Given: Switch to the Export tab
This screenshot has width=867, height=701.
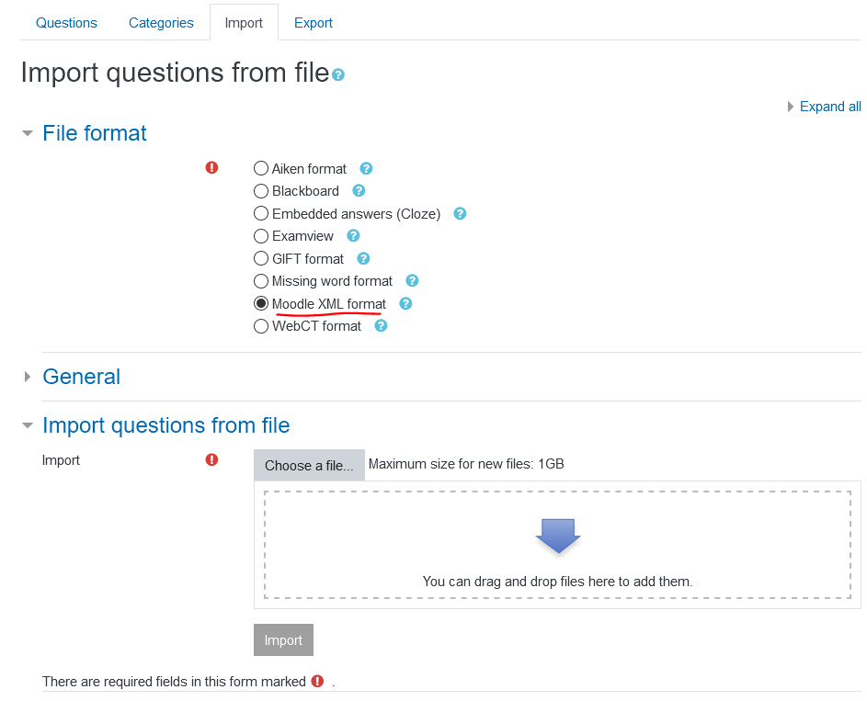Looking at the screenshot, I should (313, 23).
